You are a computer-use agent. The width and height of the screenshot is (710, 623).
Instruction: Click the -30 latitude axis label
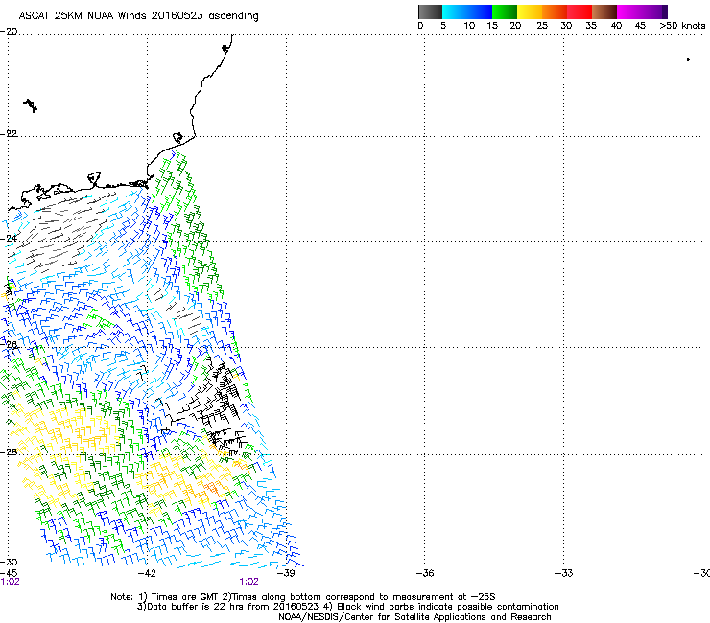pos(9,562)
